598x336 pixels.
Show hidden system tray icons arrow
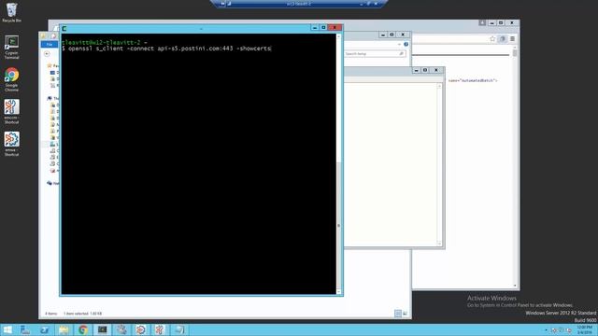[546, 329]
